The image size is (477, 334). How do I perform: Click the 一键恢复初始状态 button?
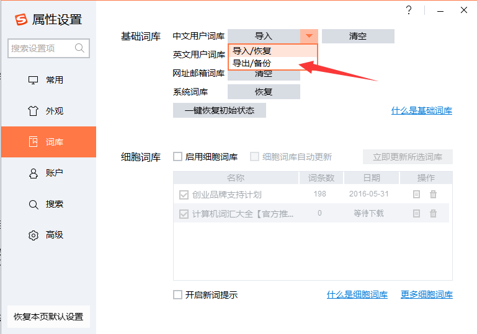click(x=220, y=110)
